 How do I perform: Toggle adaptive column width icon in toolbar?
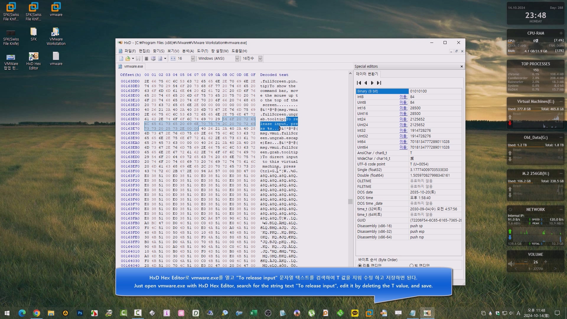pyautogui.click(x=173, y=58)
